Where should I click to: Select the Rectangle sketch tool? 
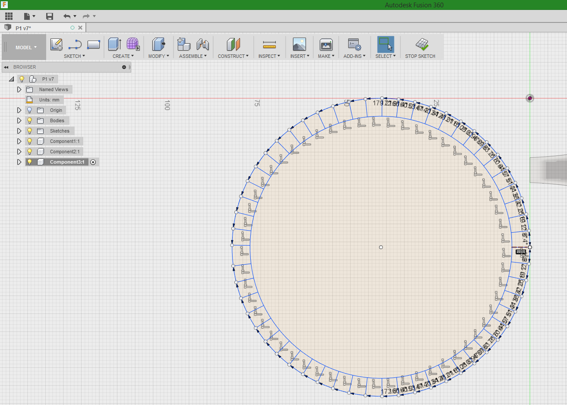tap(94, 44)
